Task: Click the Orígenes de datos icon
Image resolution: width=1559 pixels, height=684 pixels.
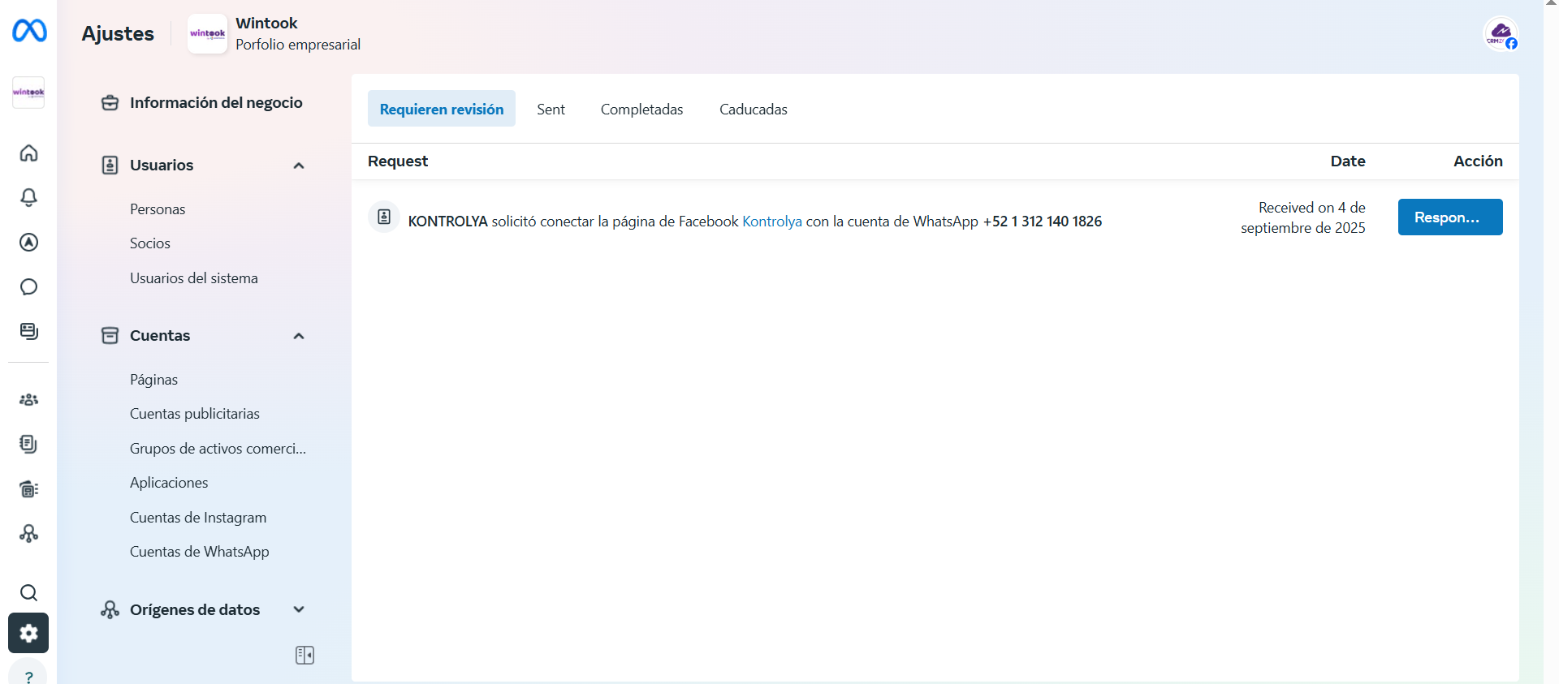Action: tap(110, 610)
